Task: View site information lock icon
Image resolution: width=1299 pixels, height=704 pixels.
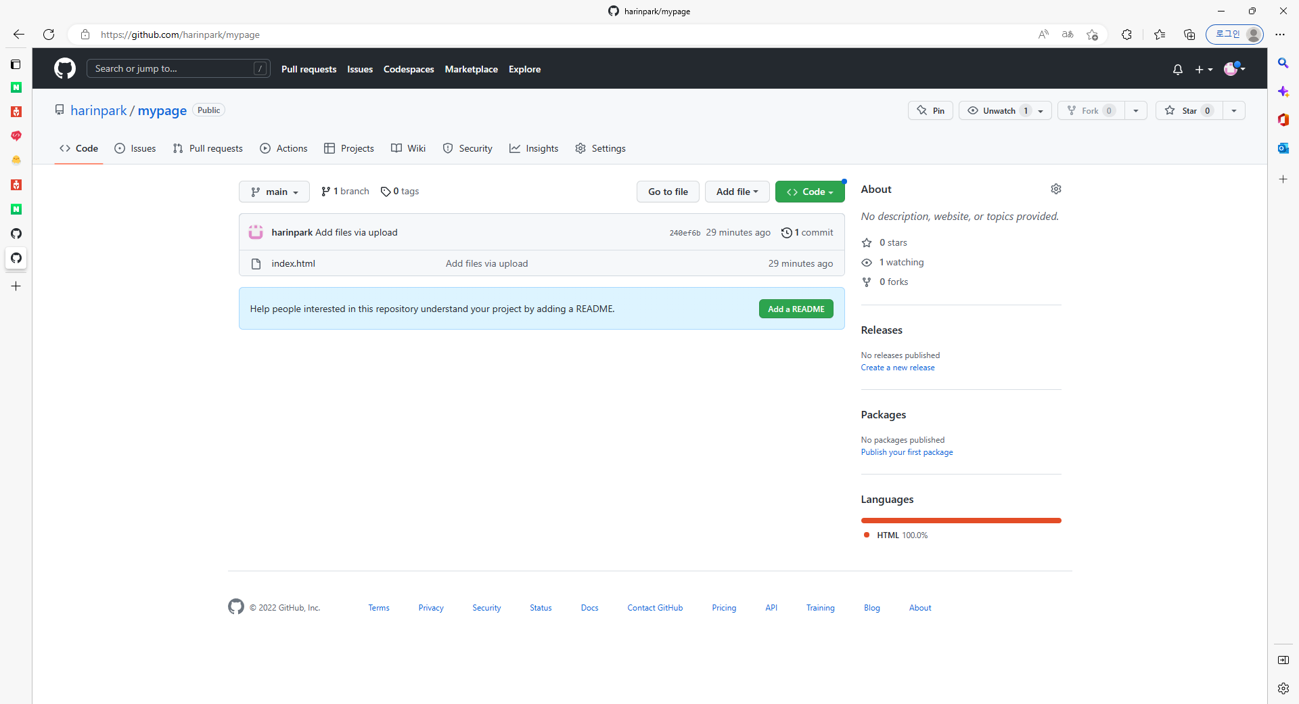Action: 85,35
